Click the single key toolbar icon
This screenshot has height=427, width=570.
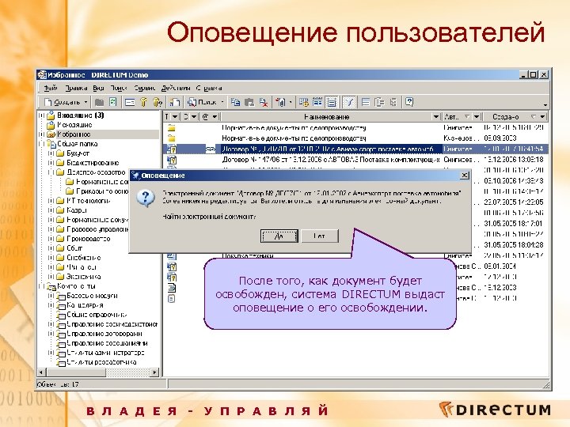pos(143,102)
